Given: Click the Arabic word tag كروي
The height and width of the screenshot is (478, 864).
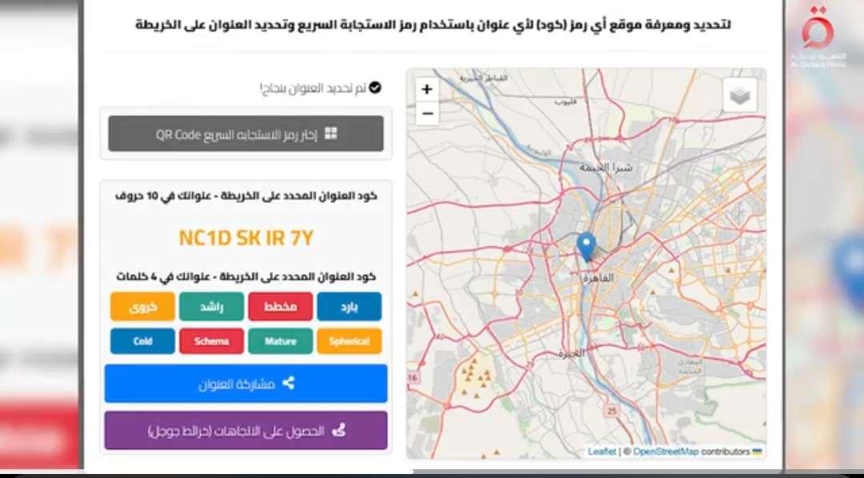Looking at the screenshot, I should point(142,306).
